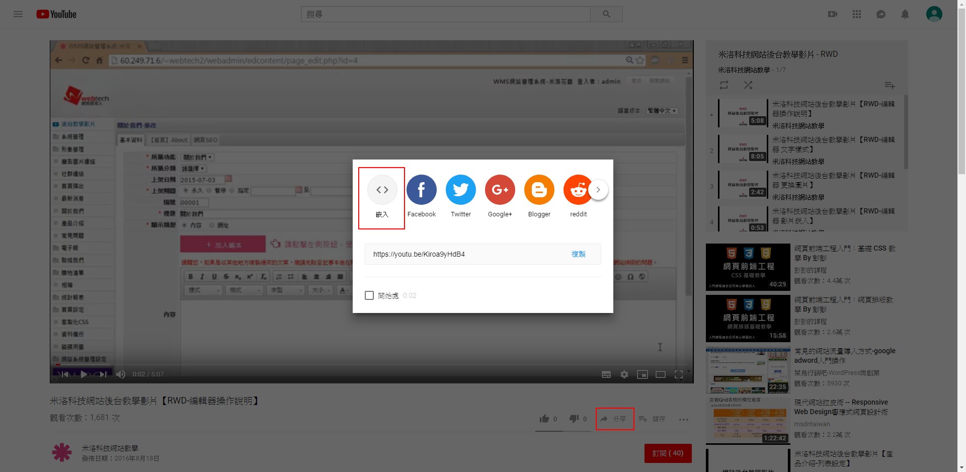Select the Google+ share icon

point(500,190)
